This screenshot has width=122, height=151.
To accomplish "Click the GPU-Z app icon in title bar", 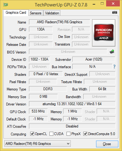I will [x=6, y=5].
